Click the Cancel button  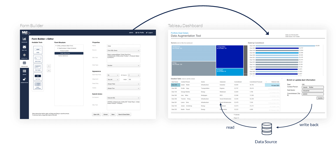point(106,115)
